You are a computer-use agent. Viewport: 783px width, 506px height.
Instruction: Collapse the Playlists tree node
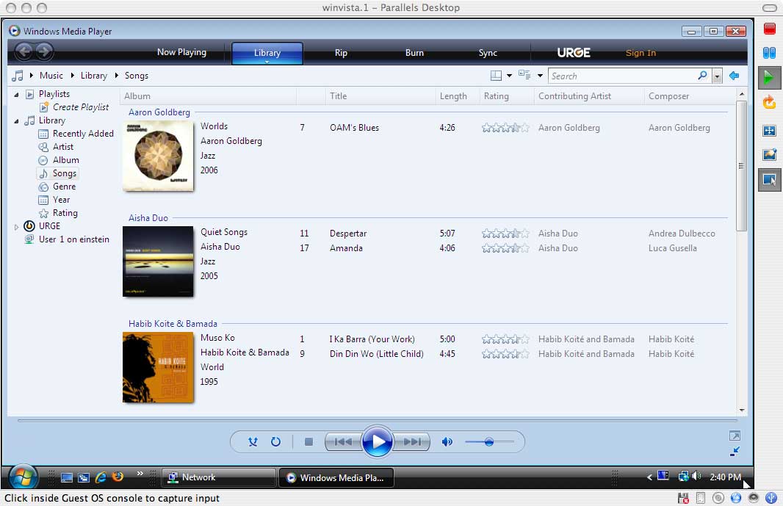pos(16,95)
